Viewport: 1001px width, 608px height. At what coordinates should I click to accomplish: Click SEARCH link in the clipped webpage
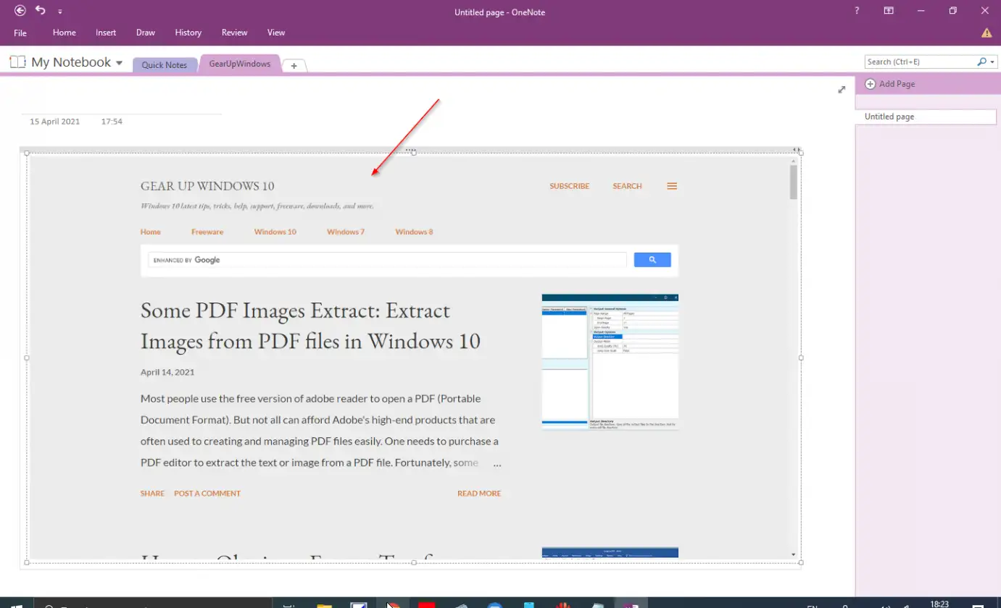[x=627, y=186]
